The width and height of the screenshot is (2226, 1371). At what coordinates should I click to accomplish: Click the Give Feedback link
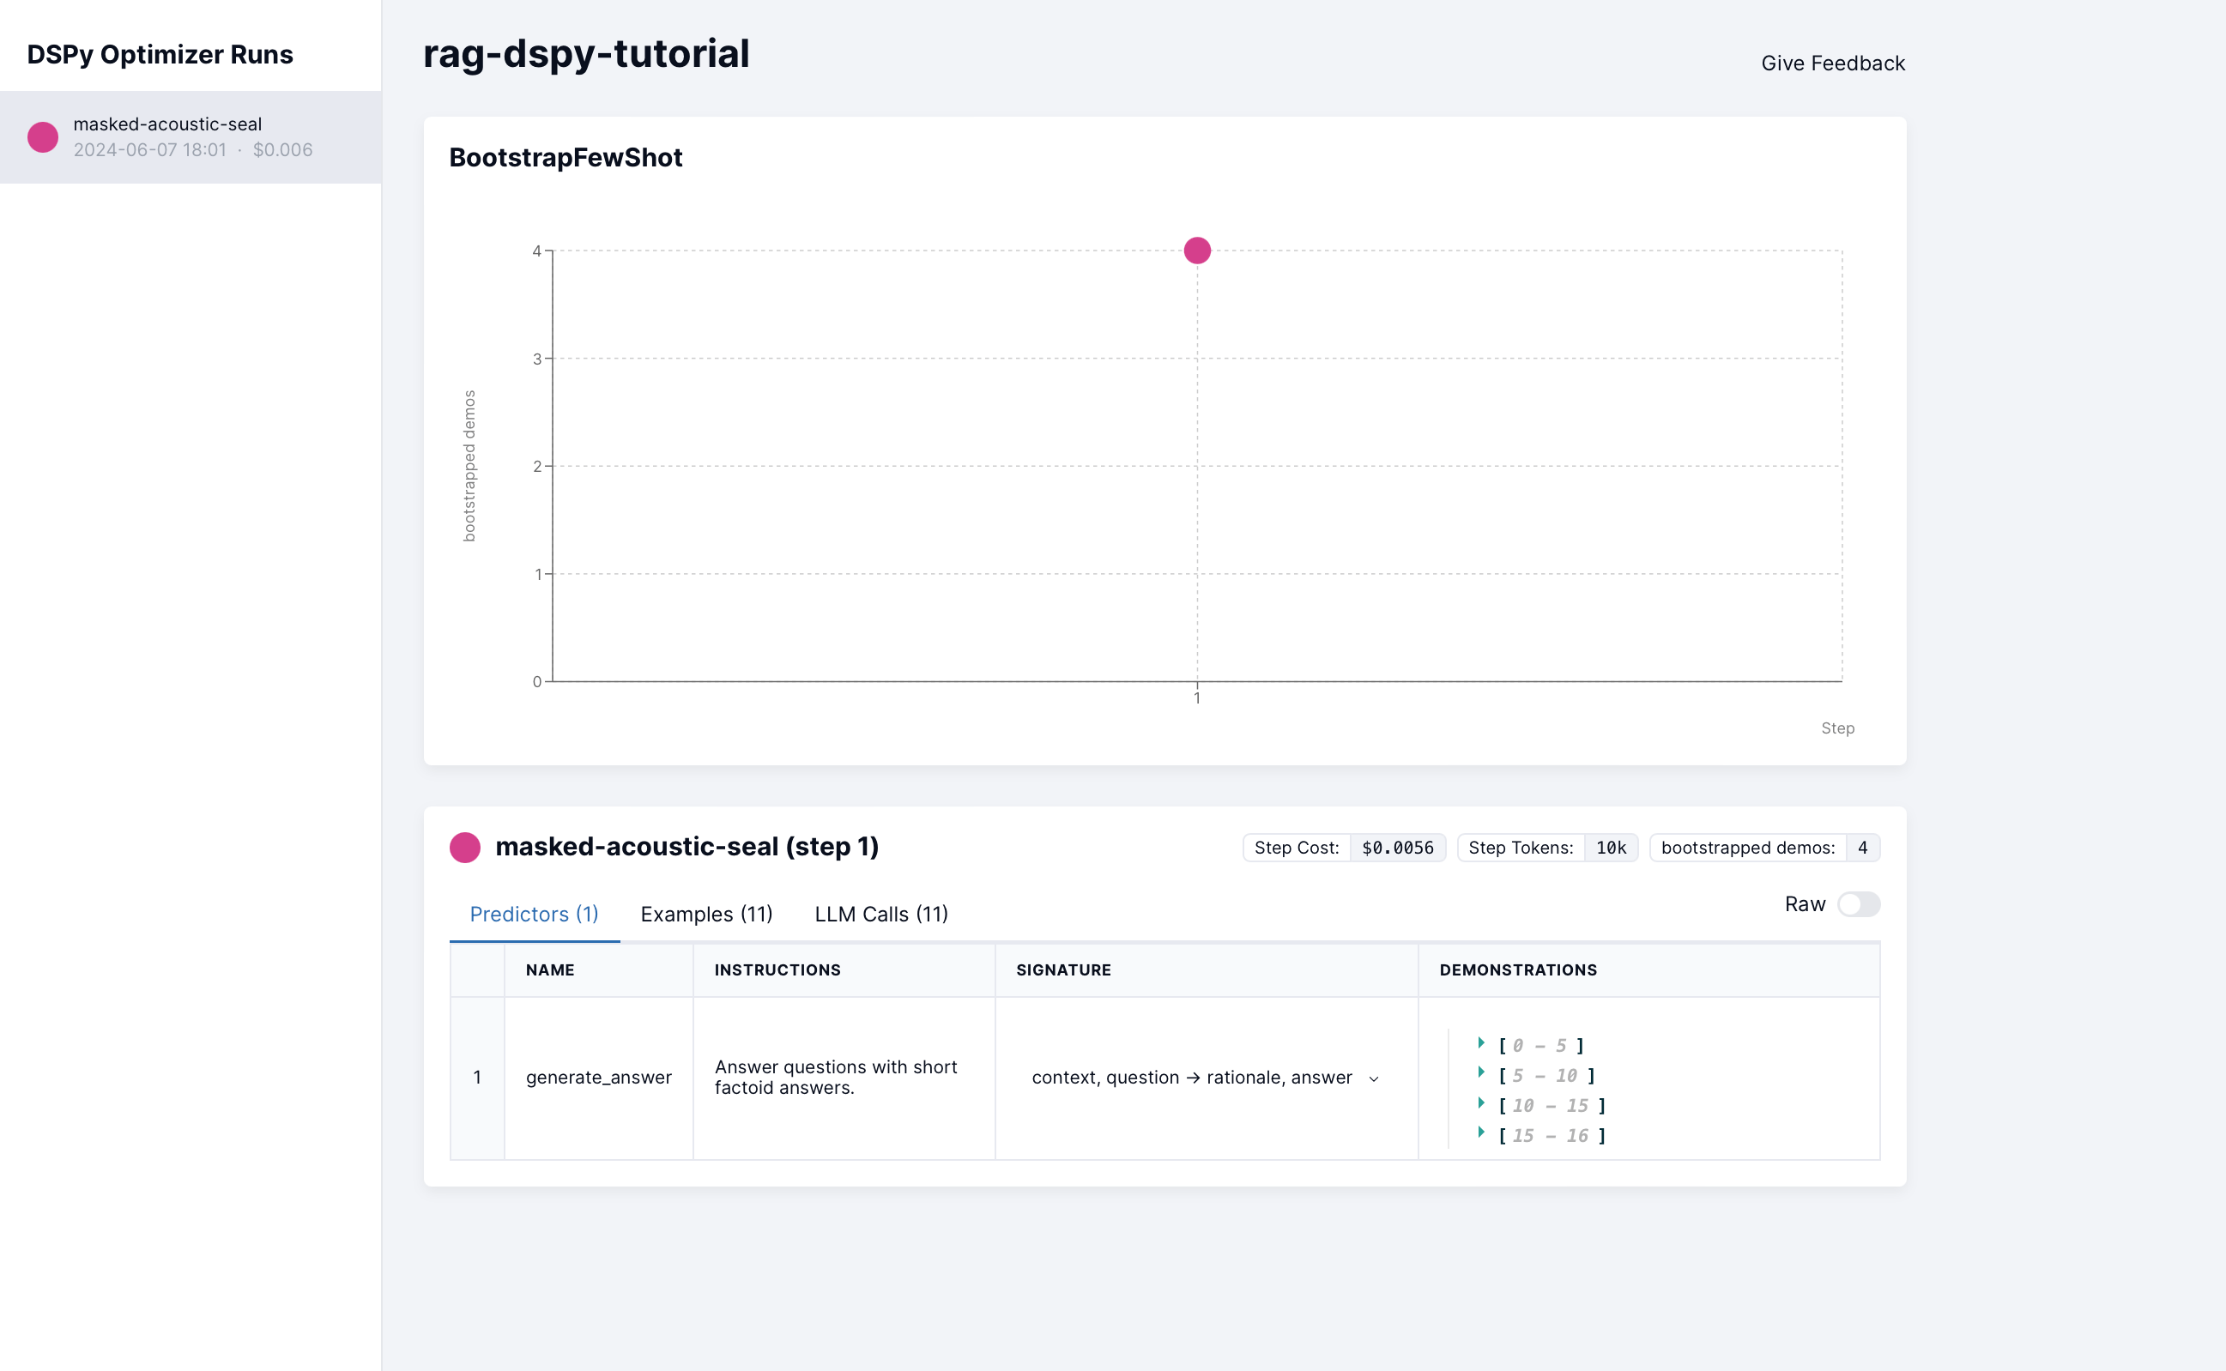[x=1832, y=63]
